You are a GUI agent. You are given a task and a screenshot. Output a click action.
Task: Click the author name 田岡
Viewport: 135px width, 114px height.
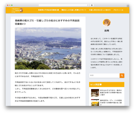(x=107, y=31)
